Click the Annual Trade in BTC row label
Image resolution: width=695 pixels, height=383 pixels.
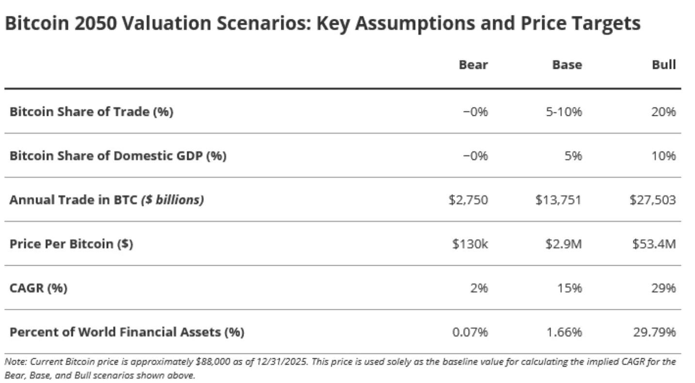click(106, 200)
